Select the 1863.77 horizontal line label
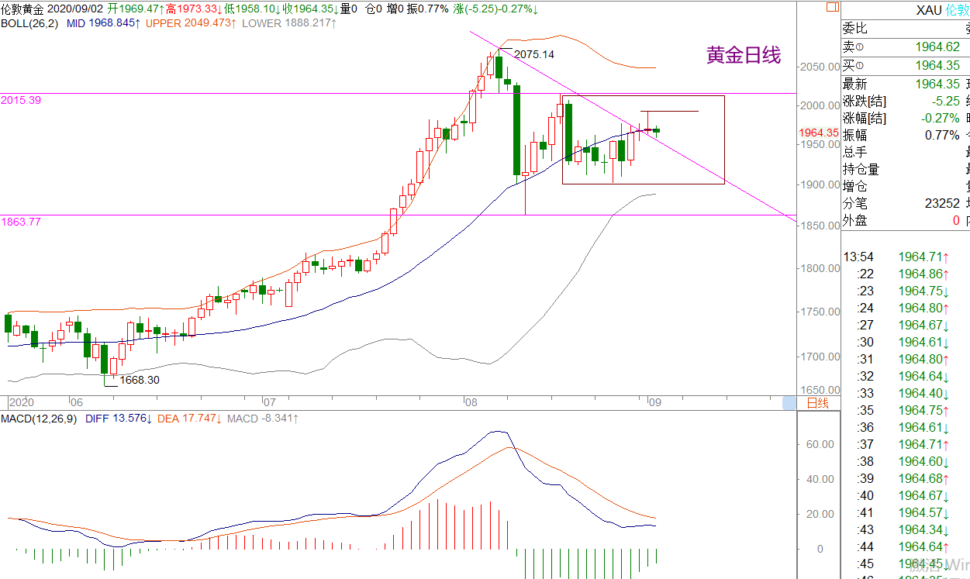Viewport: 970px width, 579px height. [21, 222]
